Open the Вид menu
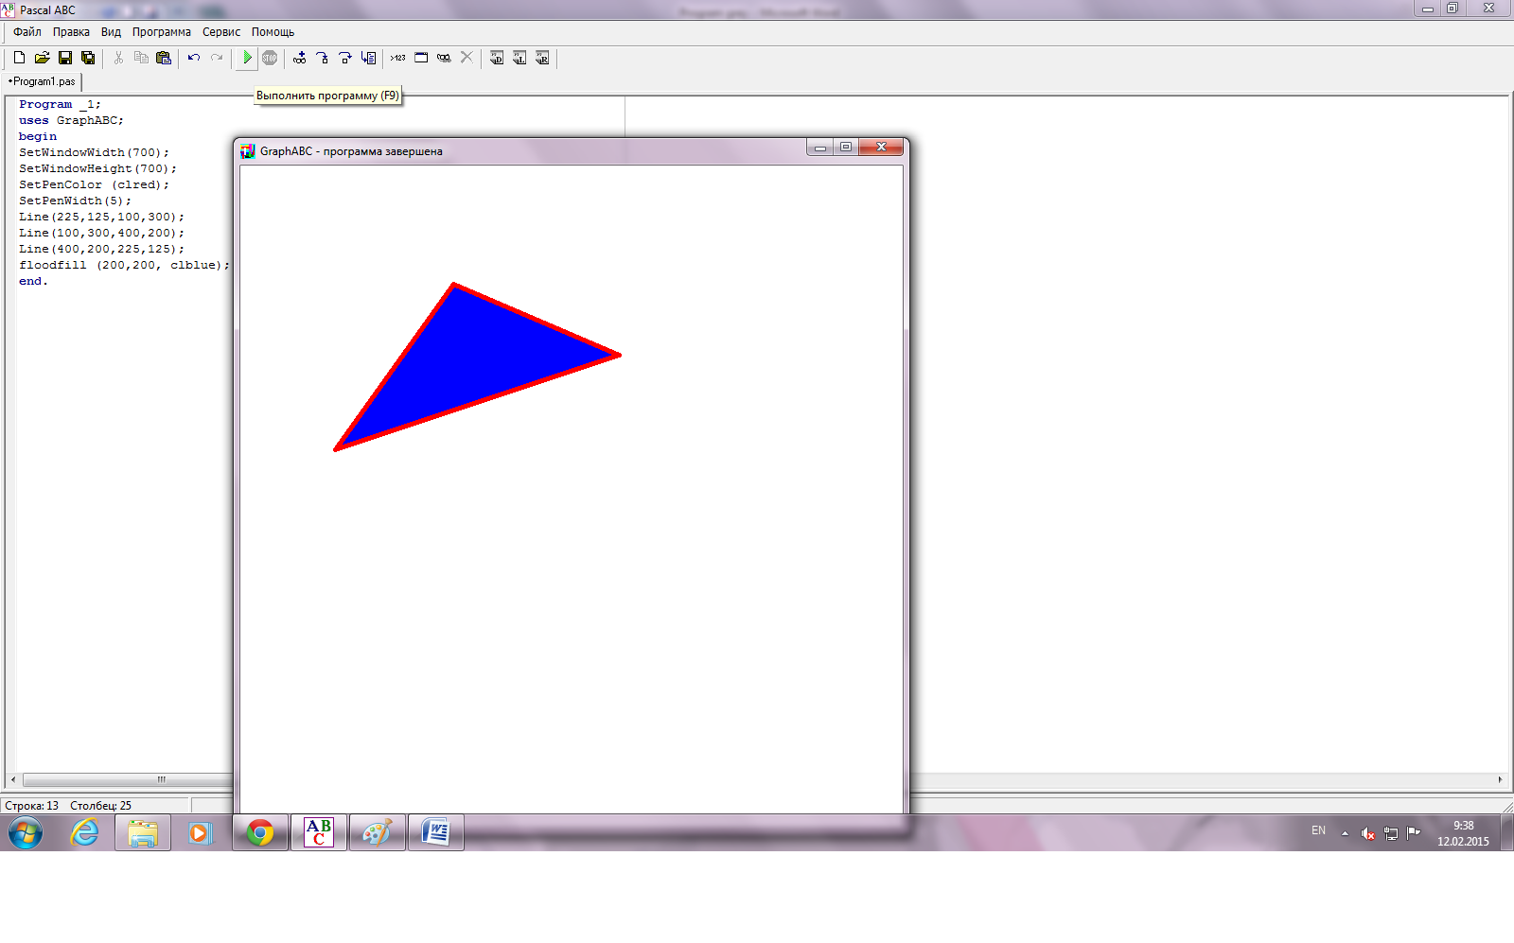Image resolution: width=1514 pixels, height=943 pixels. (x=111, y=32)
